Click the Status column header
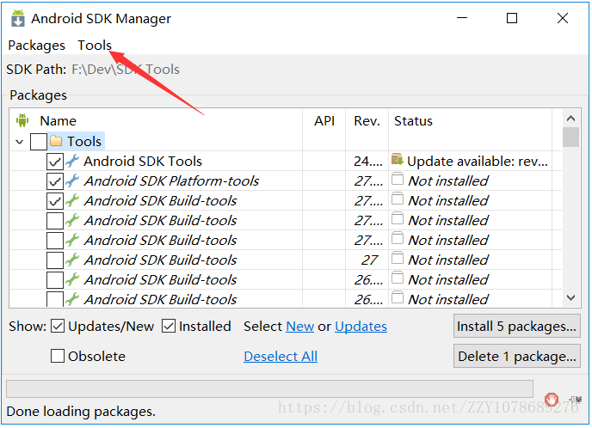Viewport: 592px width, 428px height. click(x=413, y=121)
